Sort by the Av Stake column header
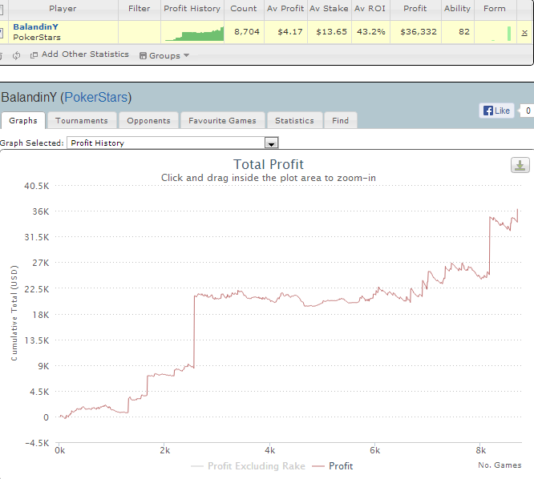 pos(329,9)
